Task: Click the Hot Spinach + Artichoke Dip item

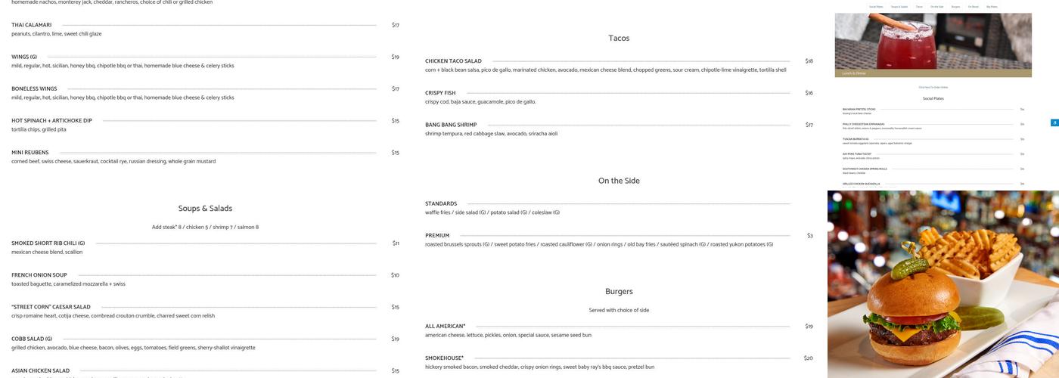Action: [51, 120]
